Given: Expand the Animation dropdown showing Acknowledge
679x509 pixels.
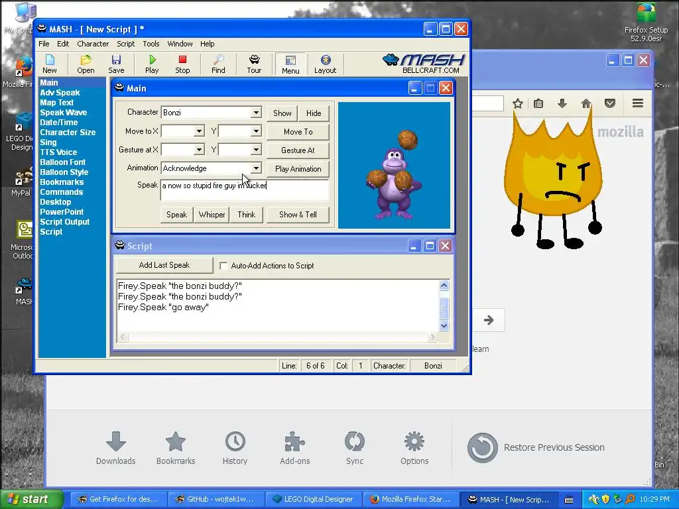Looking at the screenshot, I should click(256, 168).
